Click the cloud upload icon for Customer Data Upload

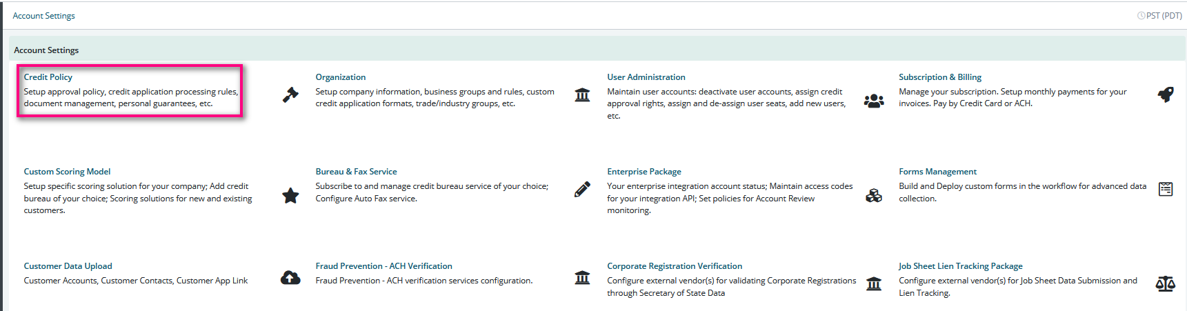click(290, 278)
